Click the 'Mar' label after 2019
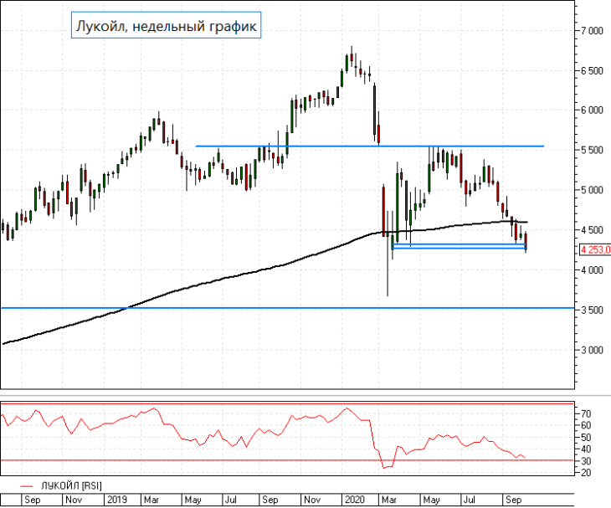The image size is (611, 508). pyautogui.click(x=151, y=500)
